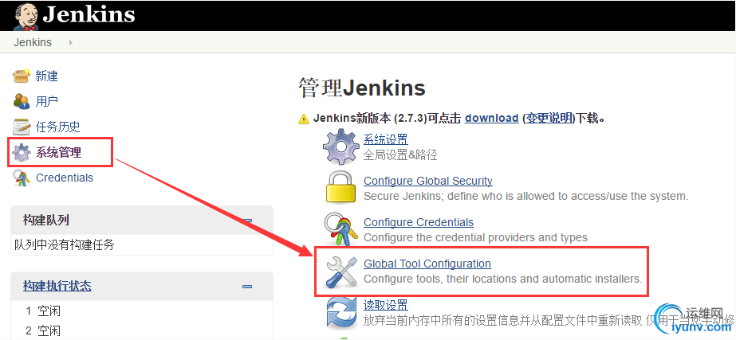Collapse the 构建队列 panel
Image resolution: width=736 pixels, height=340 pixels.
pyautogui.click(x=247, y=220)
